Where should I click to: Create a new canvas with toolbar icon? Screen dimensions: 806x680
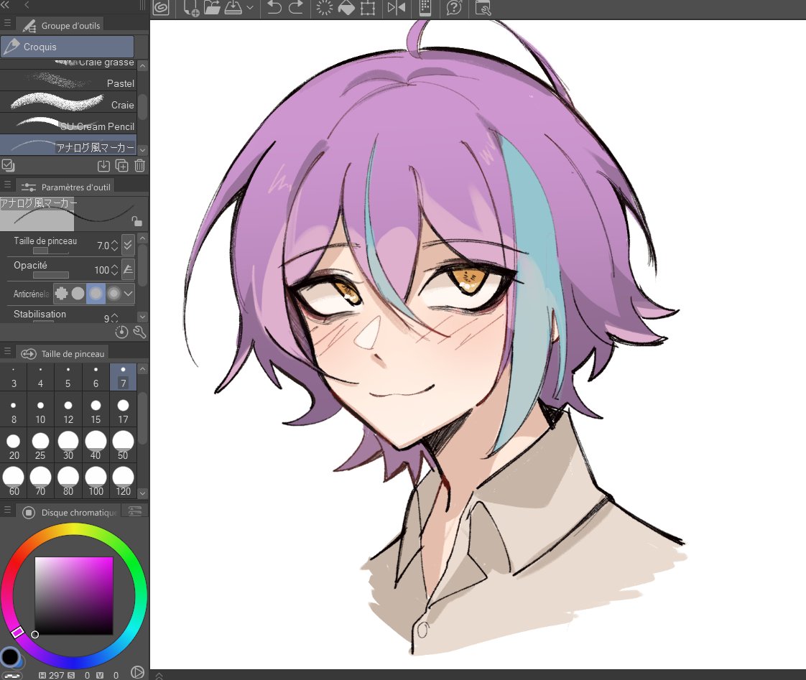[x=190, y=8]
